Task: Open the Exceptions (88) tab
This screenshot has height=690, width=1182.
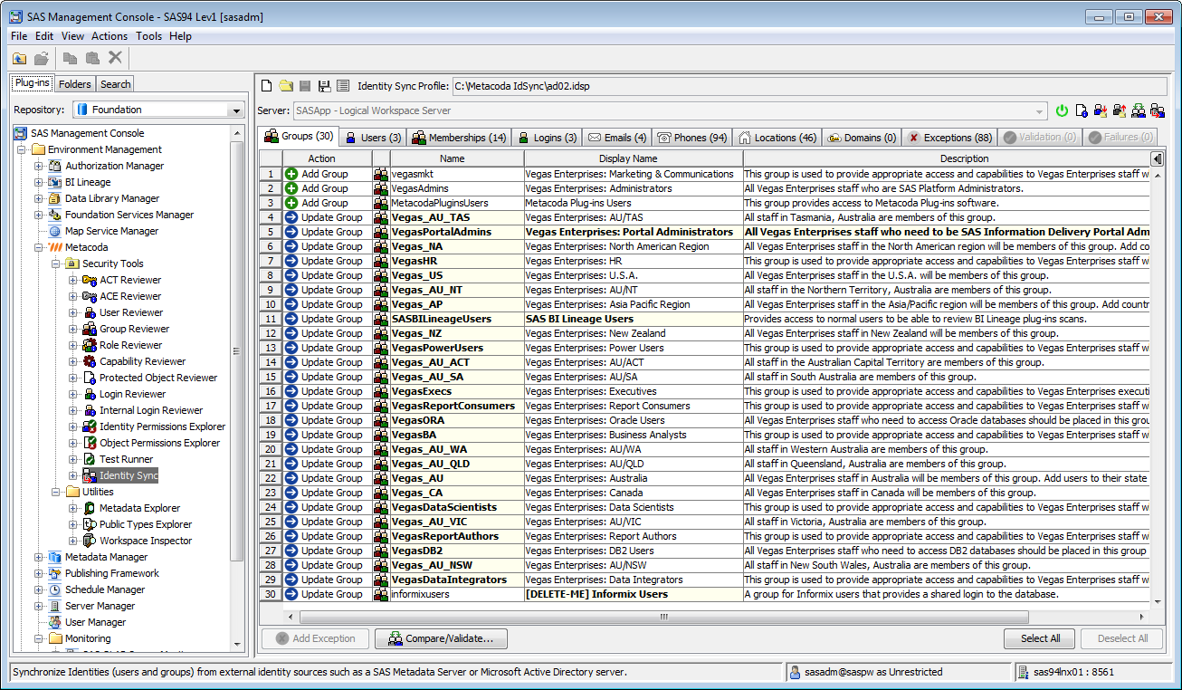Action: point(950,138)
